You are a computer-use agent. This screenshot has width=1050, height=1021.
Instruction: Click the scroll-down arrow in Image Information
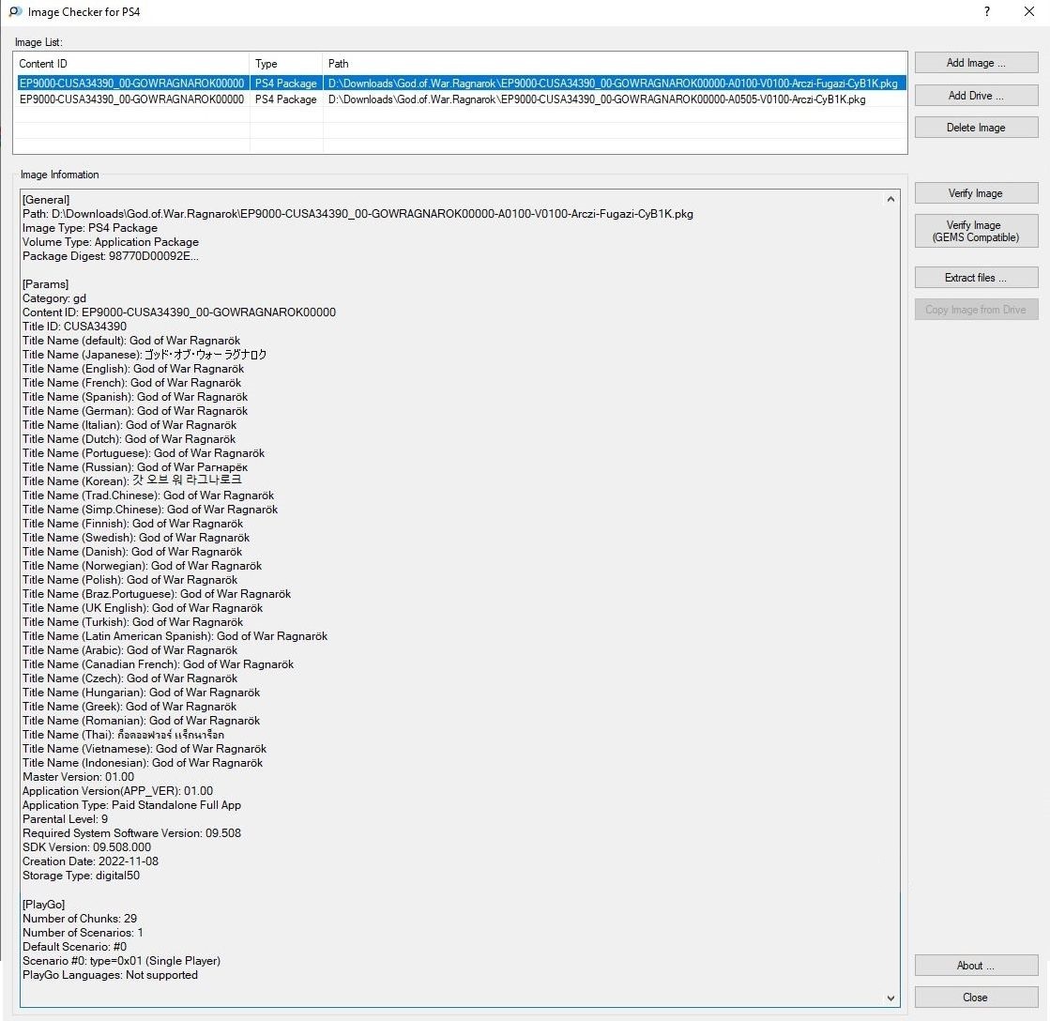(x=890, y=998)
